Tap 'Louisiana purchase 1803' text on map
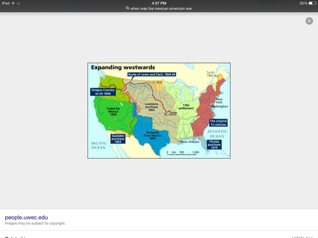Image resolution: width=318 pixels, height=238 pixels. tap(151, 107)
